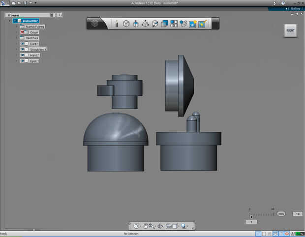Open the Combine solids tool

coord(165,23)
